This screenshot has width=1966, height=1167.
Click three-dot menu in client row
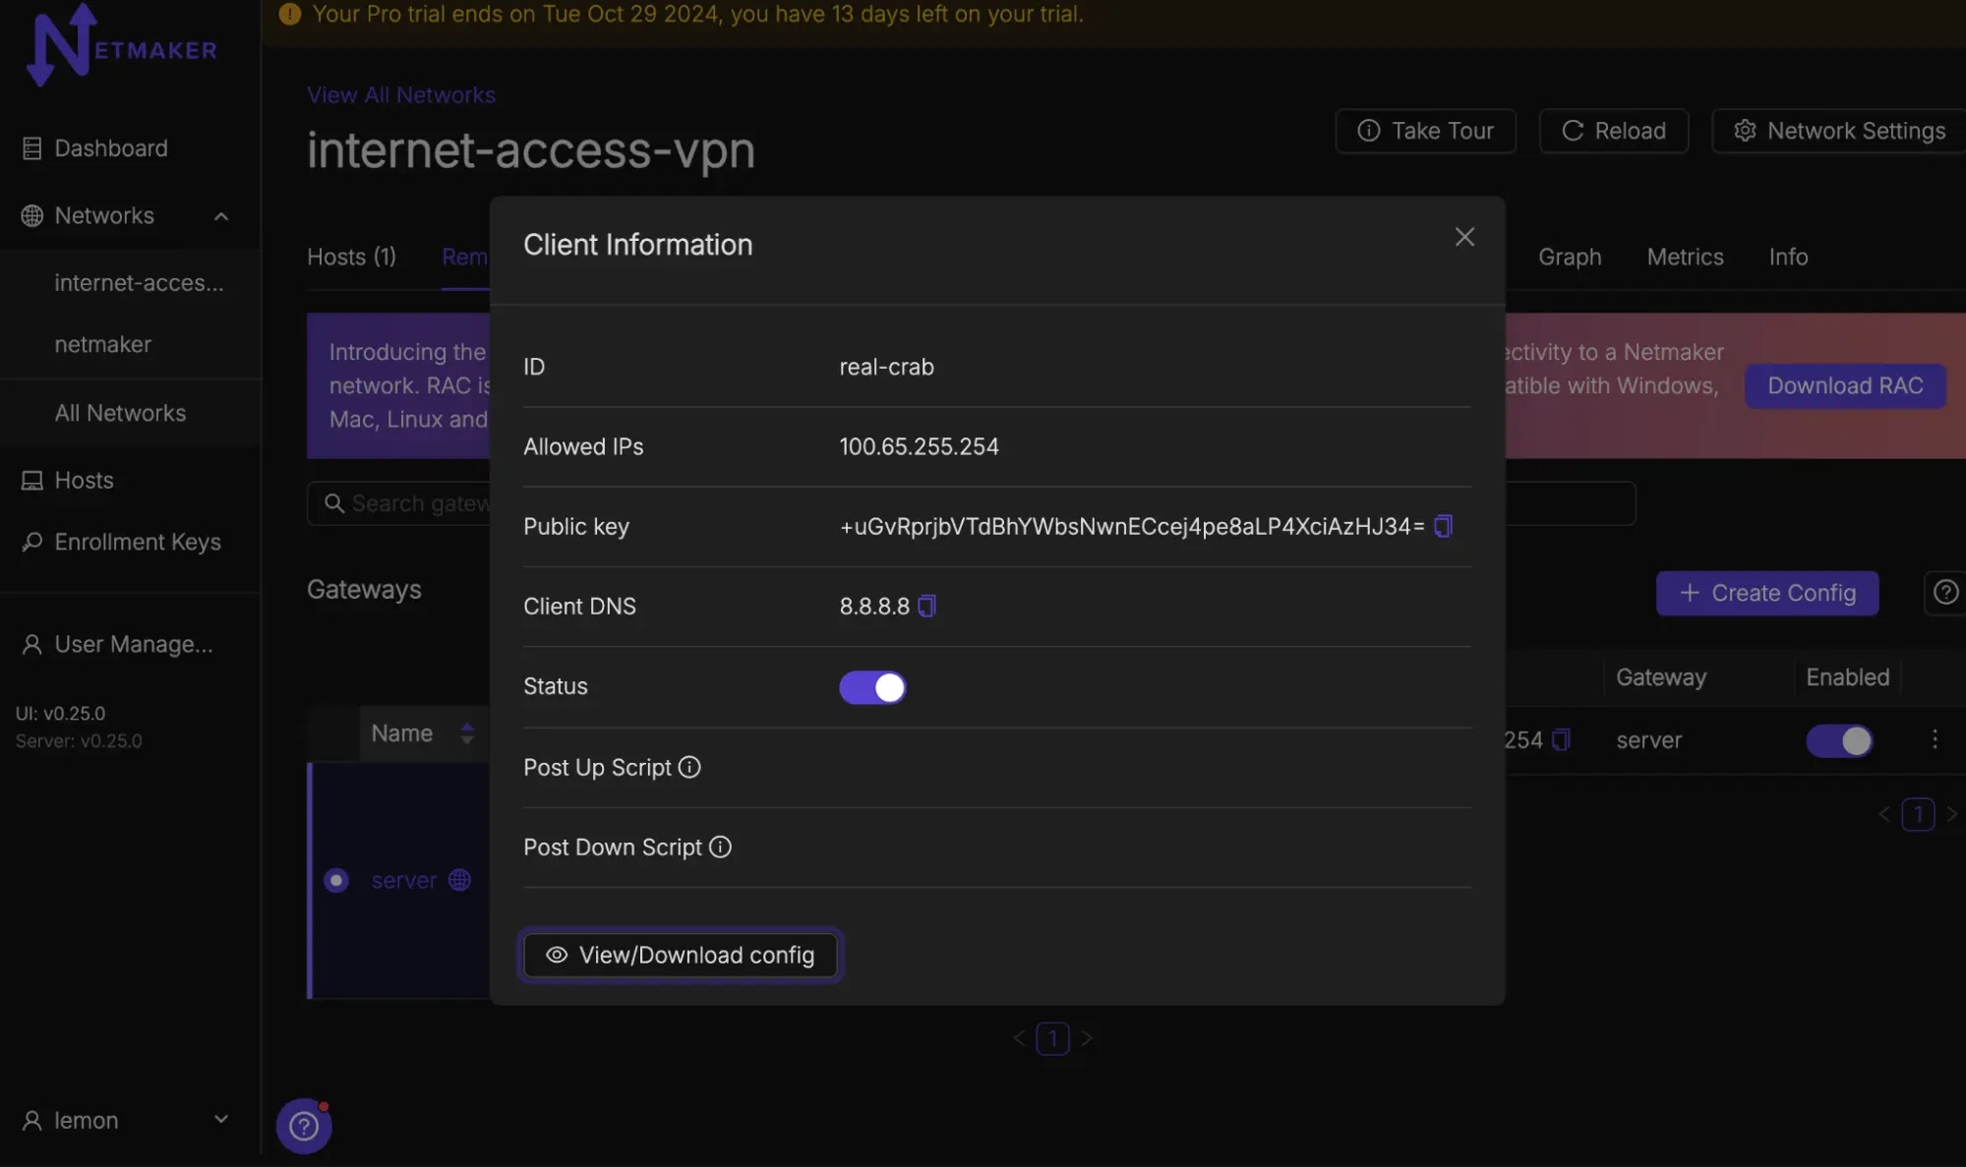(1934, 739)
